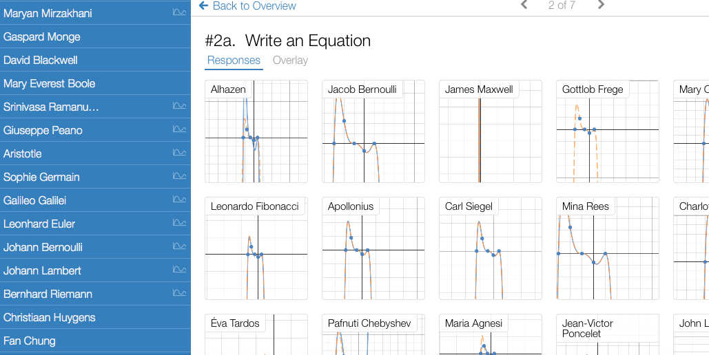This screenshot has width=709, height=355.
Task: Click the graph icon next to Sophie Germain
Action: [179, 177]
